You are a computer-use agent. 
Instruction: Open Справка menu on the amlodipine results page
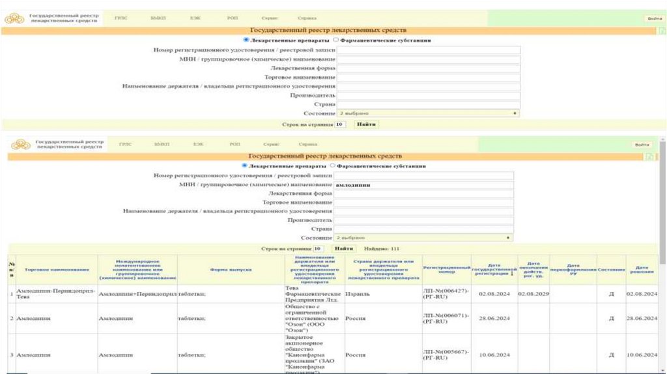click(307, 144)
